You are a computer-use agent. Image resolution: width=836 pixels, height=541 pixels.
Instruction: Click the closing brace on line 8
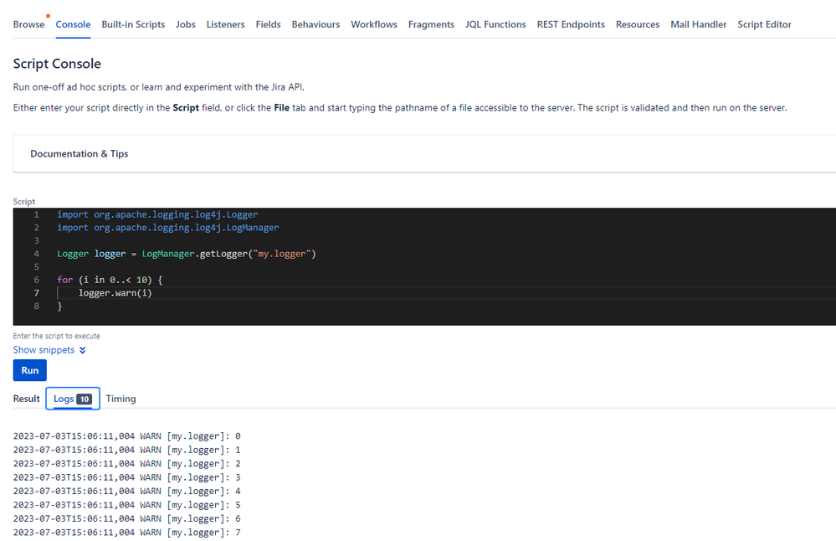59,307
